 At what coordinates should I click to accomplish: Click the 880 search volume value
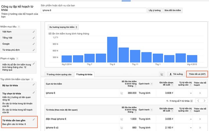click(134, 128)
